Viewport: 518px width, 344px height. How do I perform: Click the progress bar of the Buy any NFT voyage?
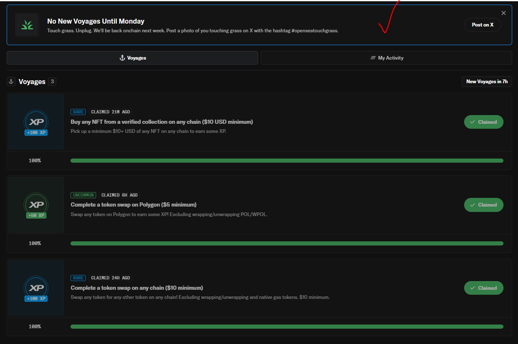coord(287,161)
